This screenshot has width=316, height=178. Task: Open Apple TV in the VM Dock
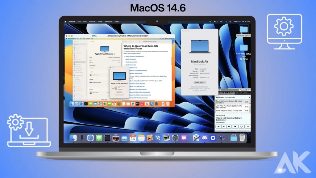click(137, 104)
